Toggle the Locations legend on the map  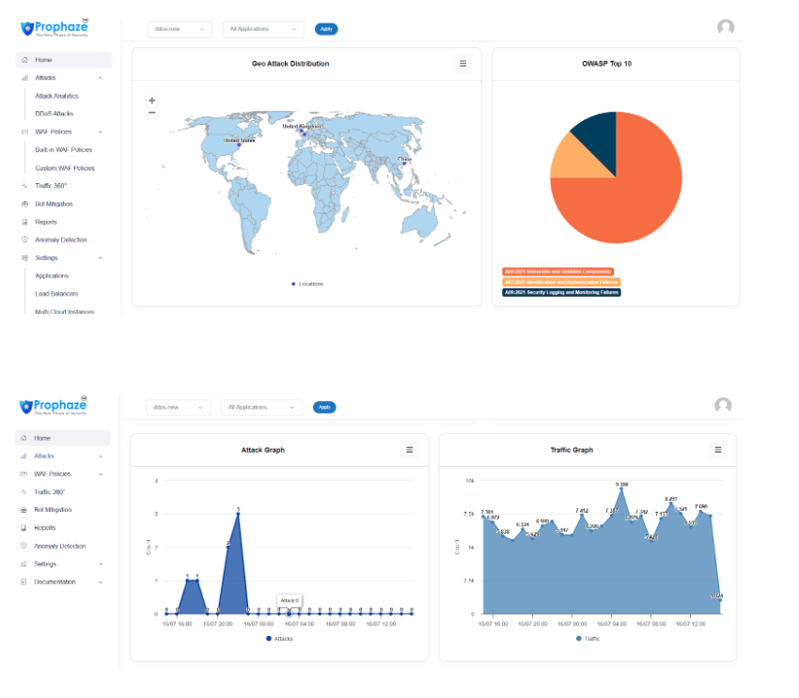306,283
